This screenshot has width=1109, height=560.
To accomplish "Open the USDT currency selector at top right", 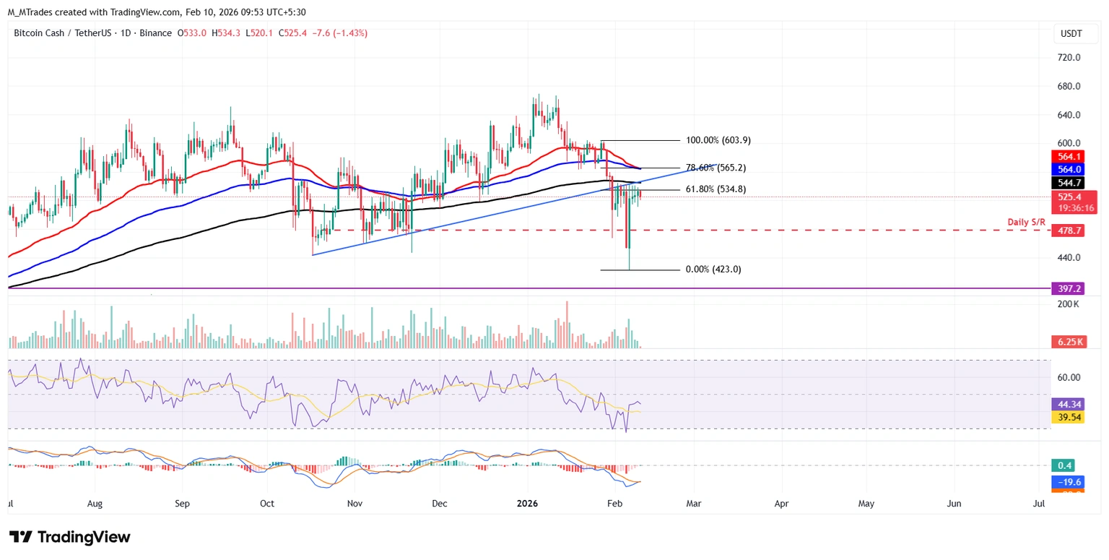I will (x=1075, y=33).
